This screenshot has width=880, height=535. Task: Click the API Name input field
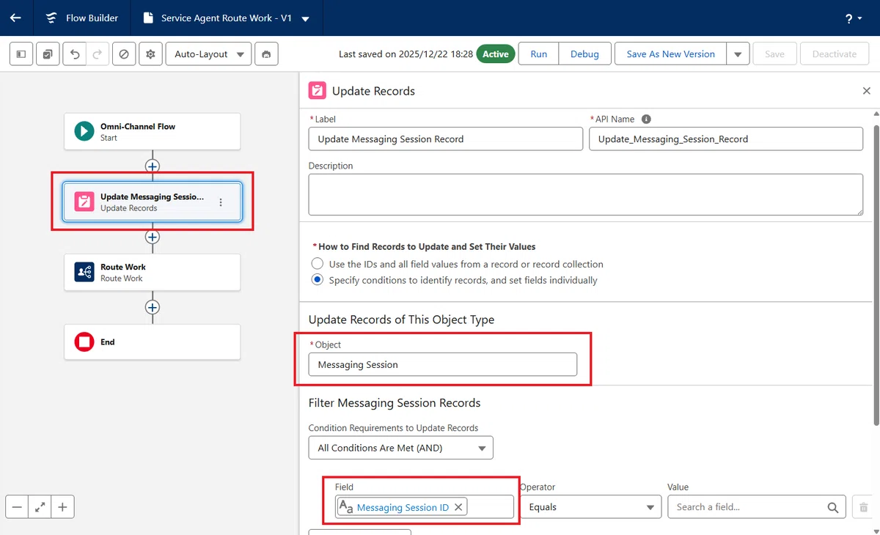pos(726,139)
